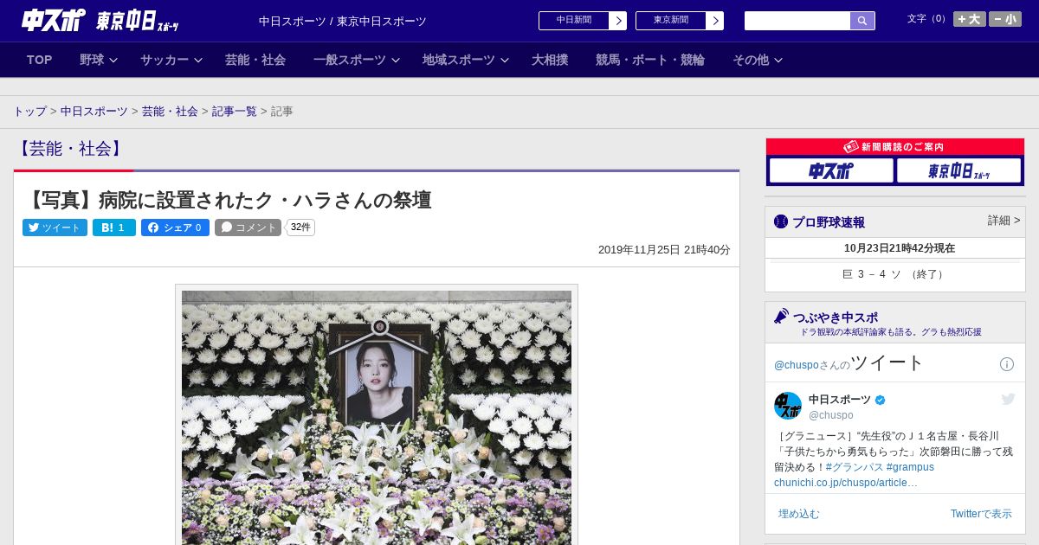Screen dimensions: 1039x545
Task: Click the Twitter widget info icon
Action: click(1007, 364)
